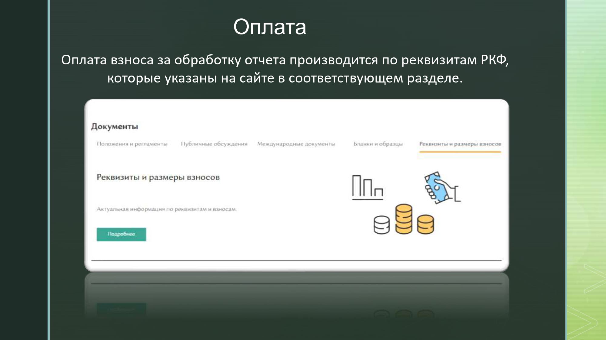Click the short yellow coin stack on right
The image size is (606, 340).
point(425,224)
